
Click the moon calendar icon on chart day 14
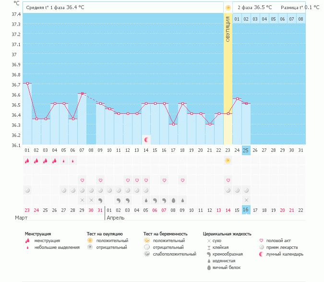coord(146,140)
